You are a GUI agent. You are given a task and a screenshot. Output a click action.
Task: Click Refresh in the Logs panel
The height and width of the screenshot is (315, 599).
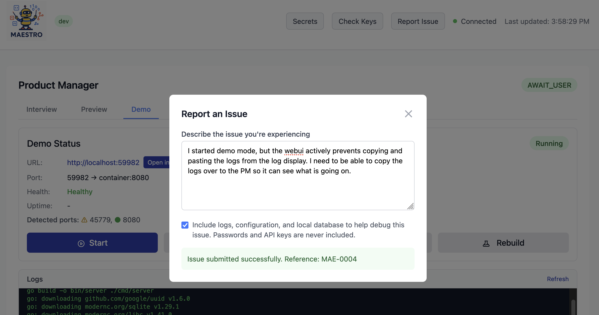click(x=558, y=279)
